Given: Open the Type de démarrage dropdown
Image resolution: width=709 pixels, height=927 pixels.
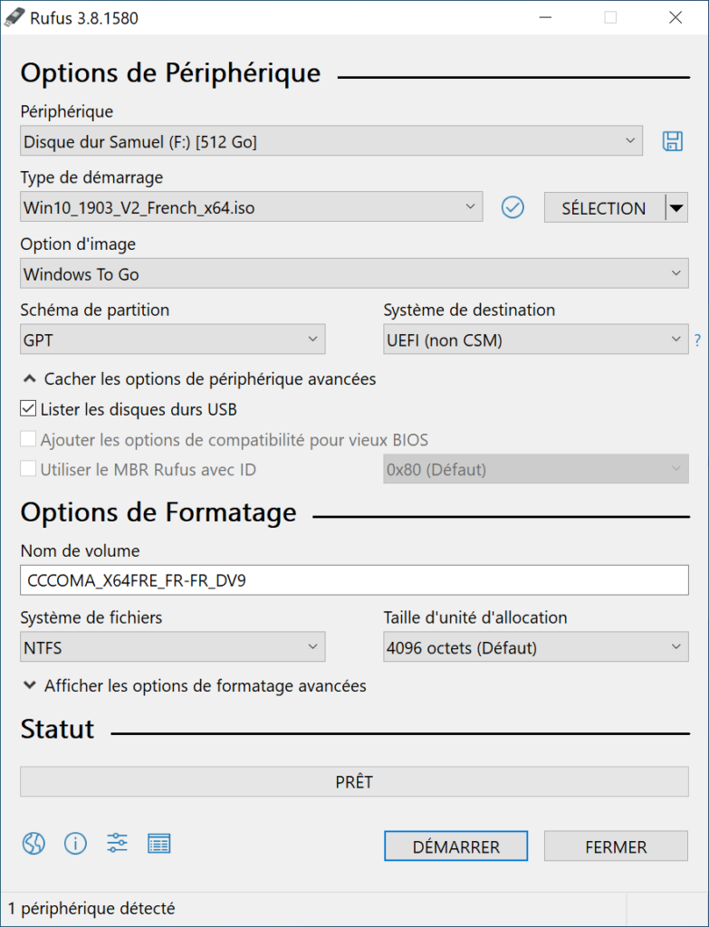Looking at the screenshot, I should 252,207.
